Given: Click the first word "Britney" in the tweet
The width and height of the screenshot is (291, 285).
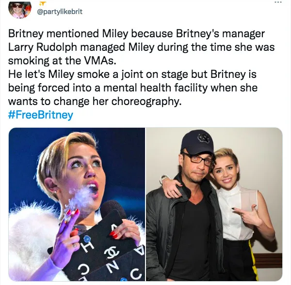Looking at the screenshot, I should (26, 34).
